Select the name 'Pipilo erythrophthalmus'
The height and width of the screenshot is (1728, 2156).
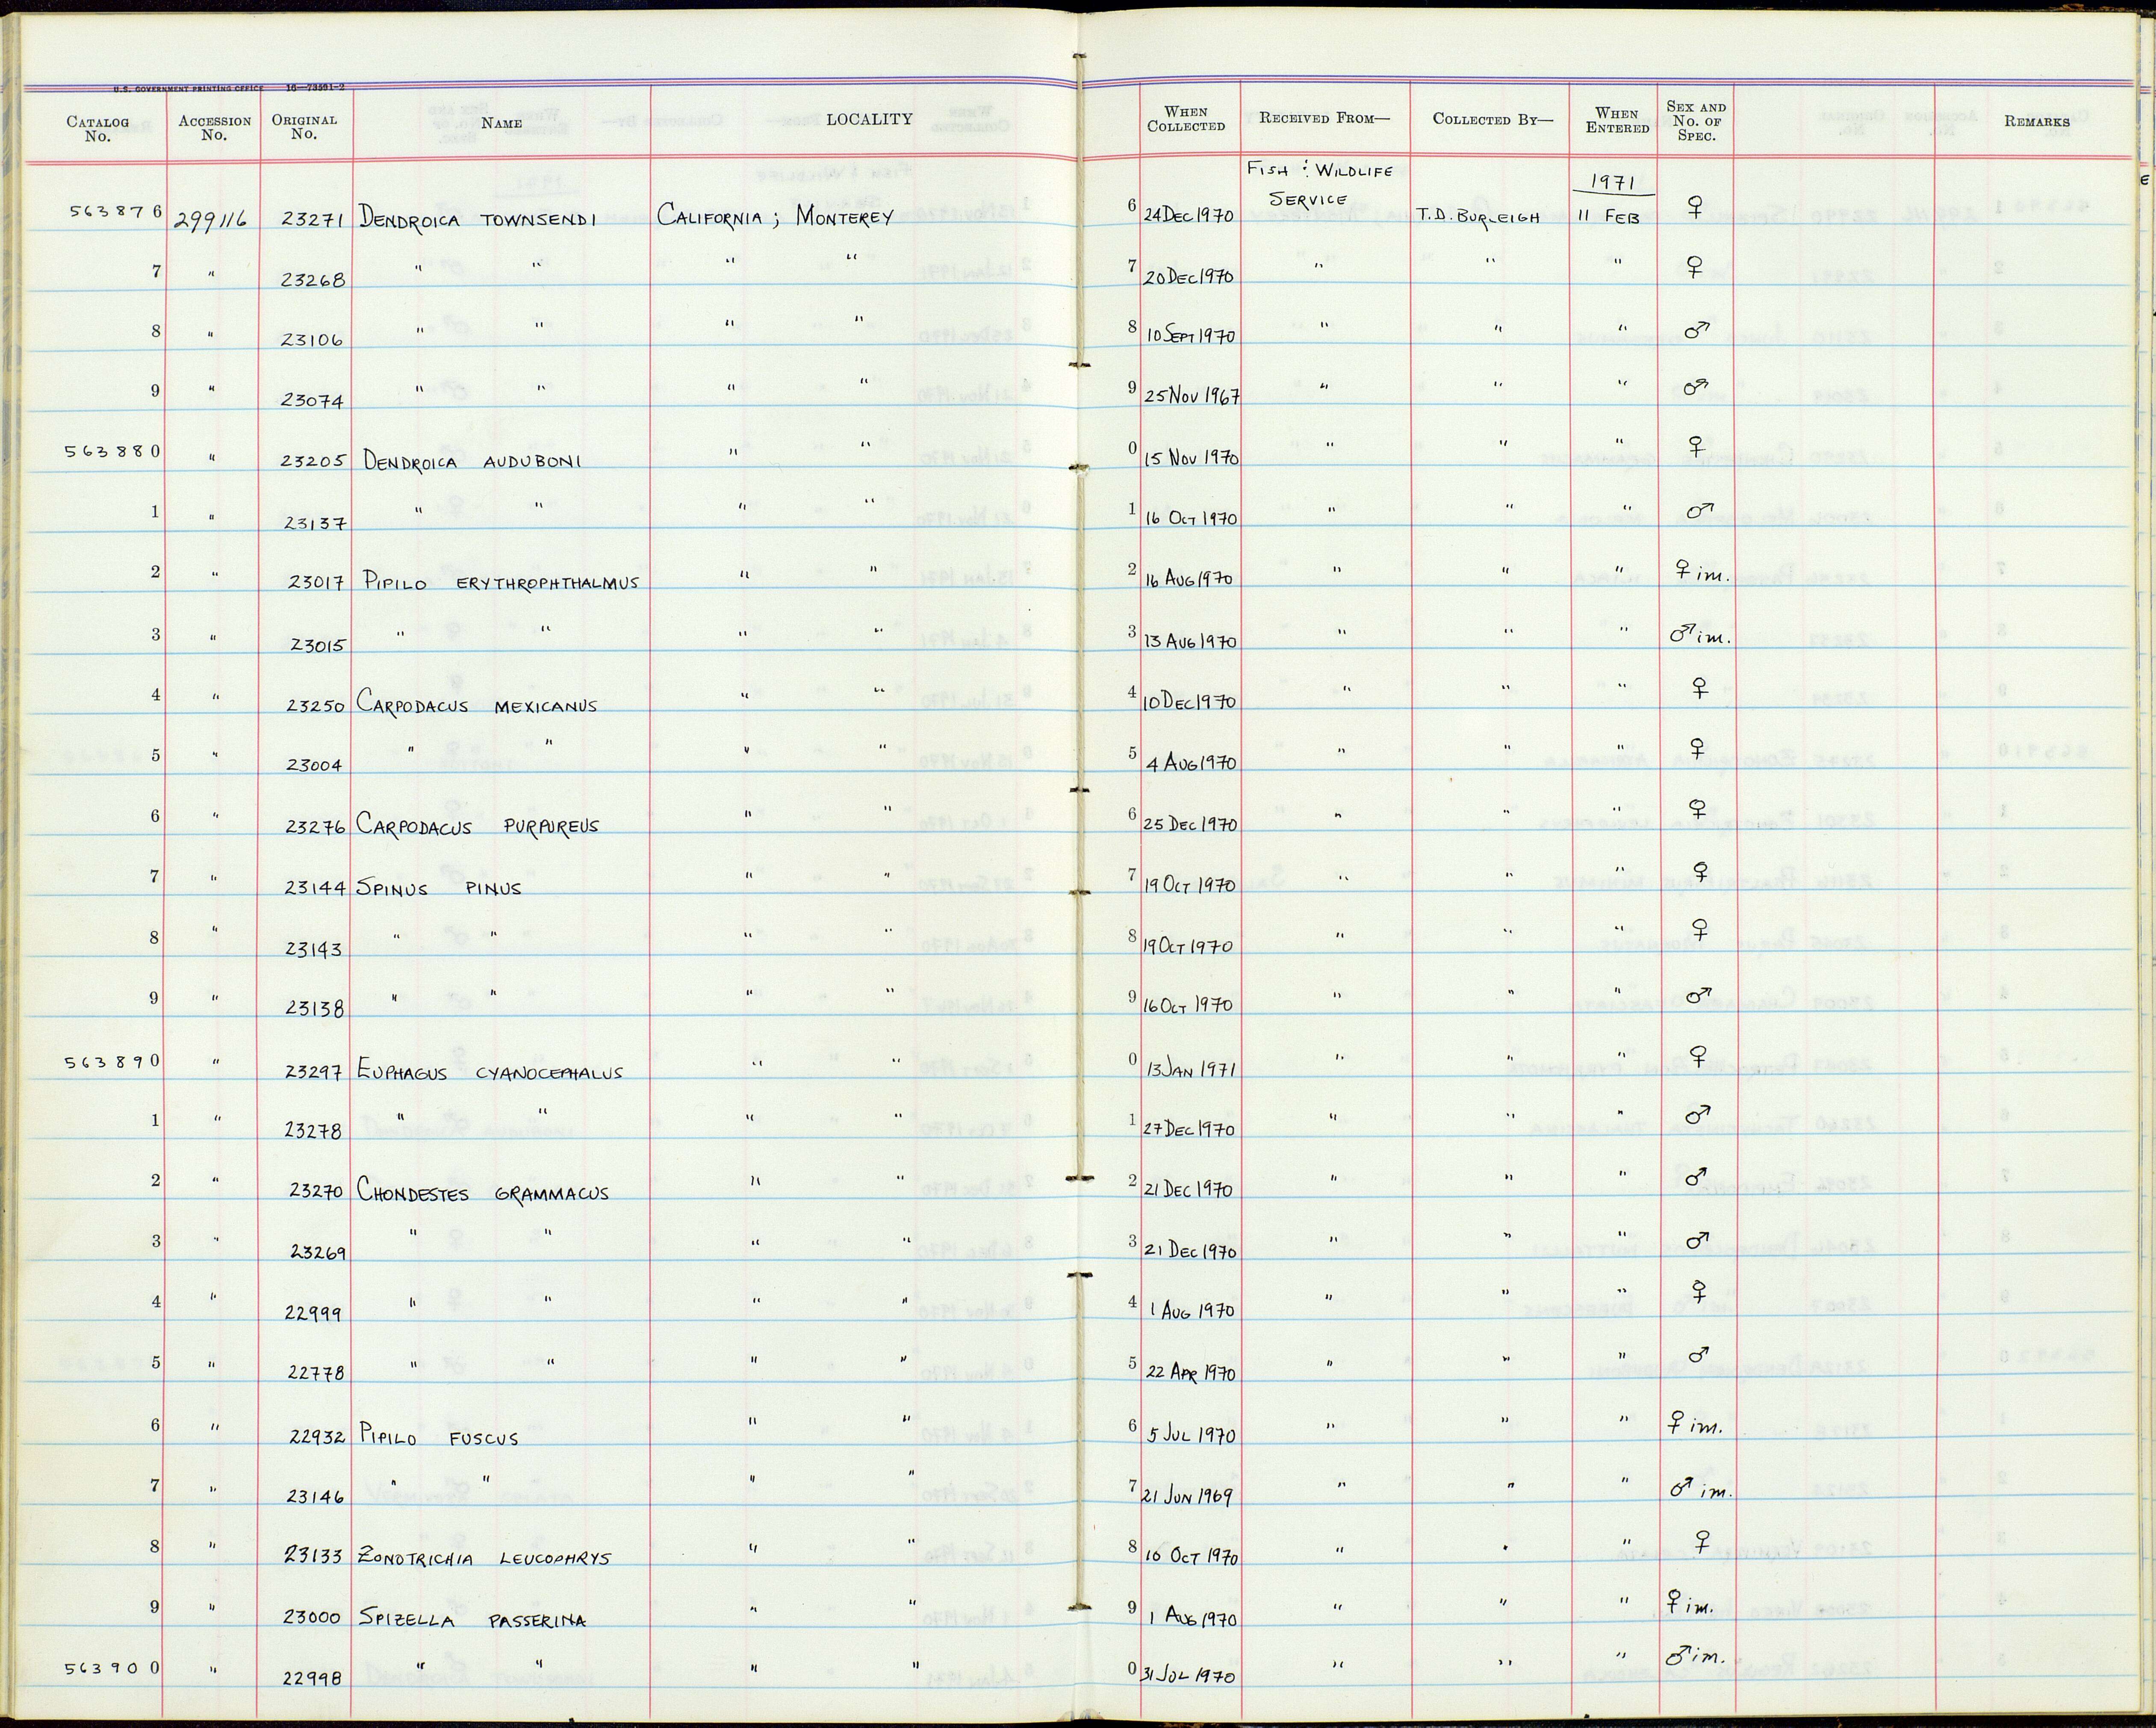click(x=501, y=583)
